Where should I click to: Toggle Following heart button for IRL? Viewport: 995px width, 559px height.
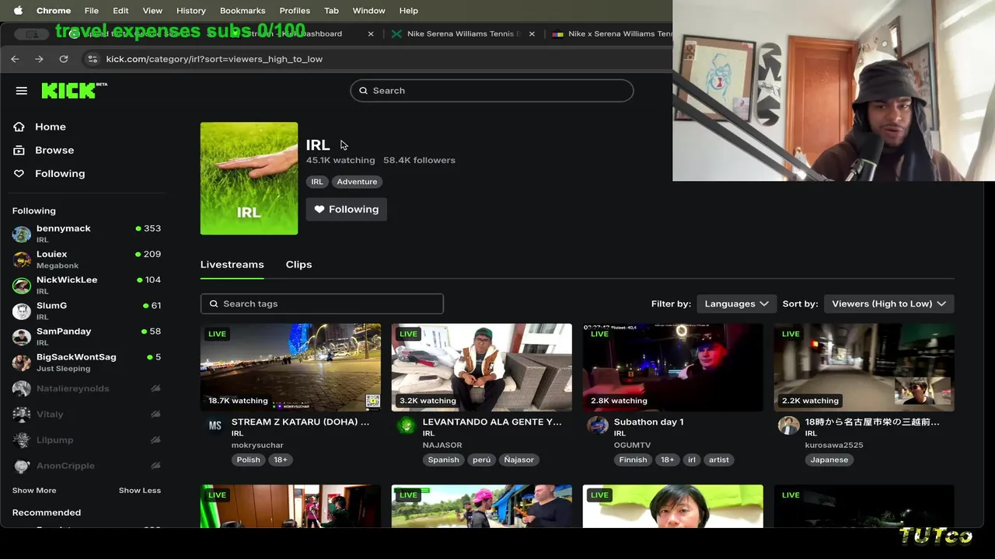pyautogui.click(x=347, y=210)
